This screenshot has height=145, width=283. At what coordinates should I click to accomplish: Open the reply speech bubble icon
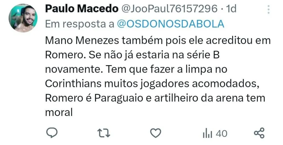[52, 133]
